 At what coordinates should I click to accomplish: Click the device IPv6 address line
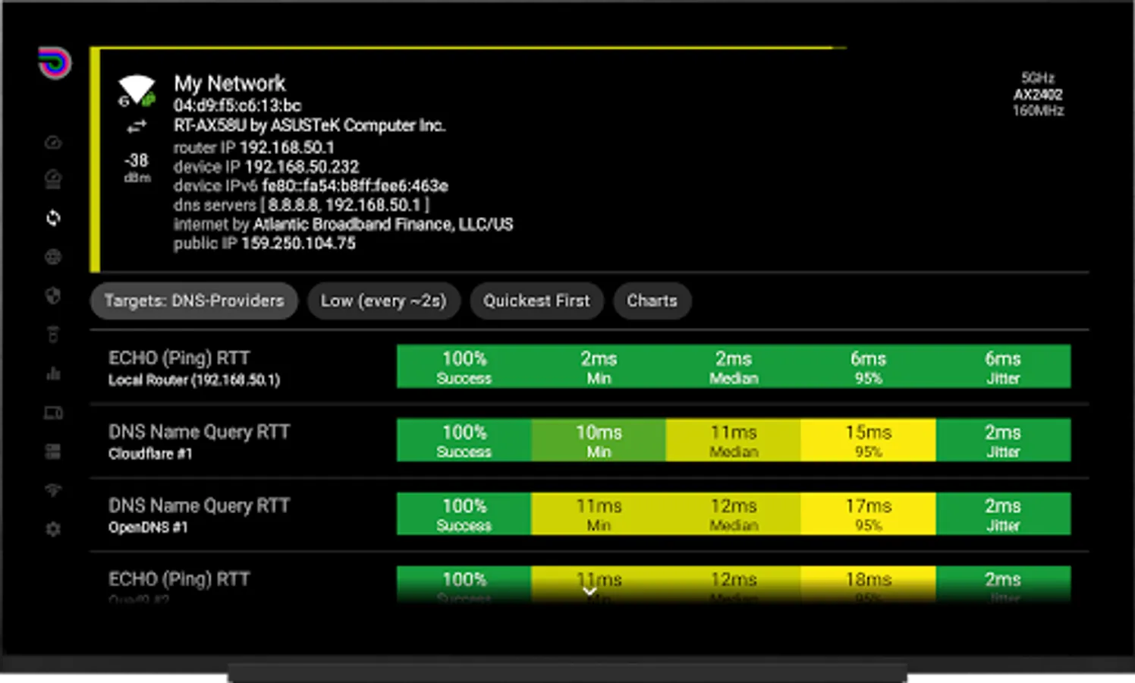[311, 186]
